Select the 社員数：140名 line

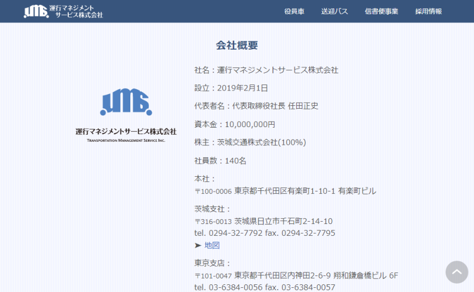point(220,161)
